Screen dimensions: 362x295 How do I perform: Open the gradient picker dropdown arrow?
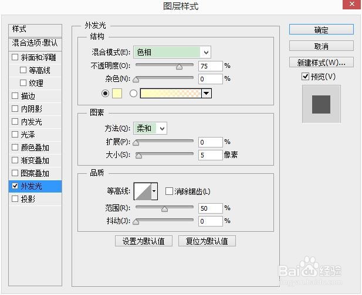click(206, 94)
